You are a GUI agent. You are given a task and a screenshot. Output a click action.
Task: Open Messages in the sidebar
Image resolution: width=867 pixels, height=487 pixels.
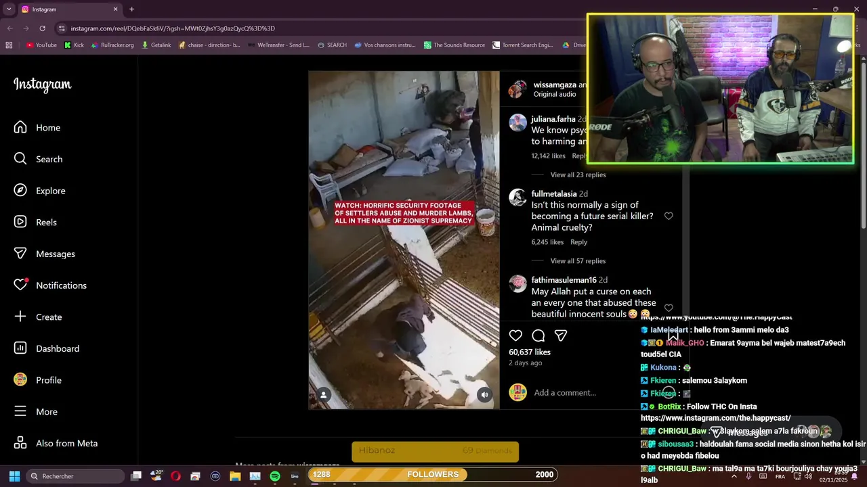[44, 254]
